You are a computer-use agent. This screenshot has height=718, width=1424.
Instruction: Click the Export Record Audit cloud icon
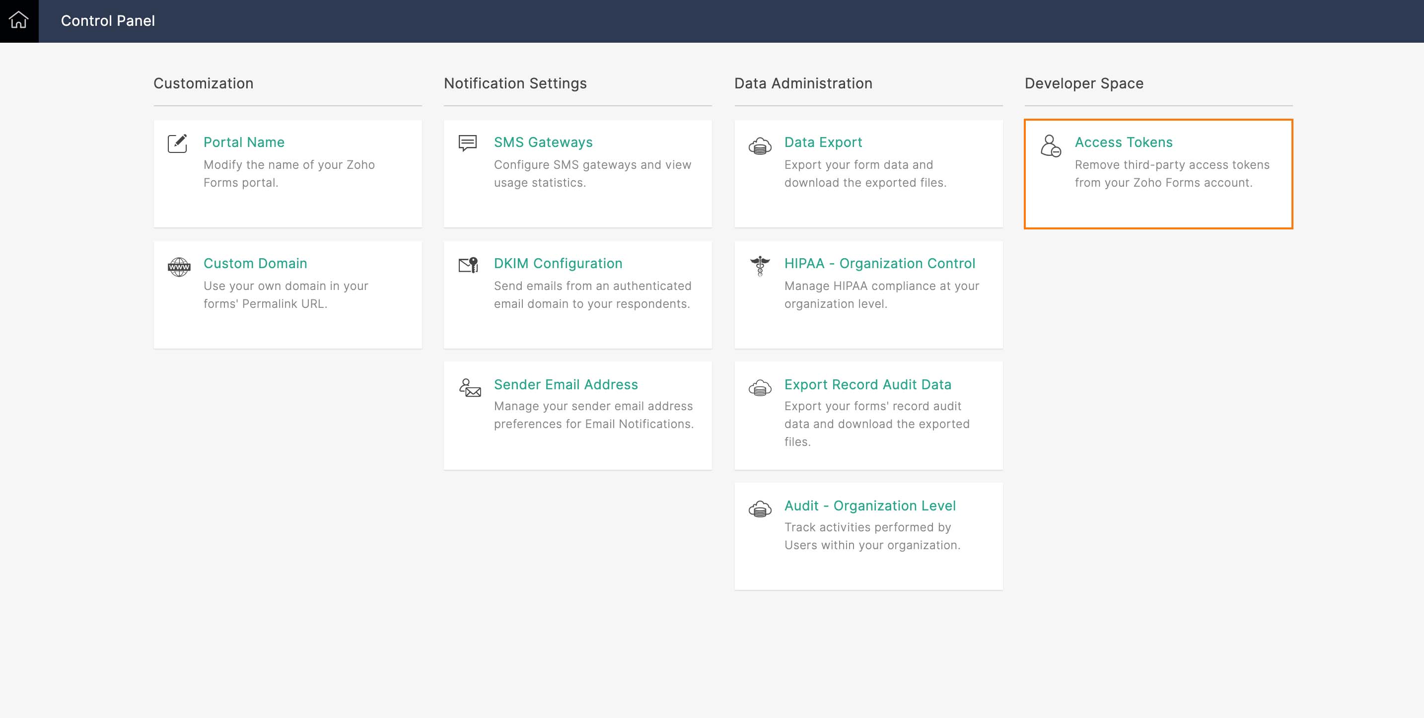pos(760,388)
